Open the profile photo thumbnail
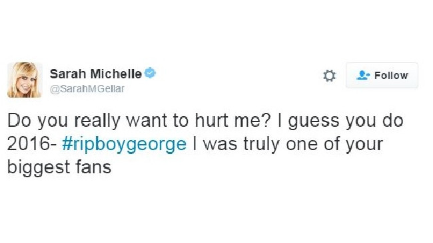433x243 pixels. pyautogui.click(x=25, y=80)
